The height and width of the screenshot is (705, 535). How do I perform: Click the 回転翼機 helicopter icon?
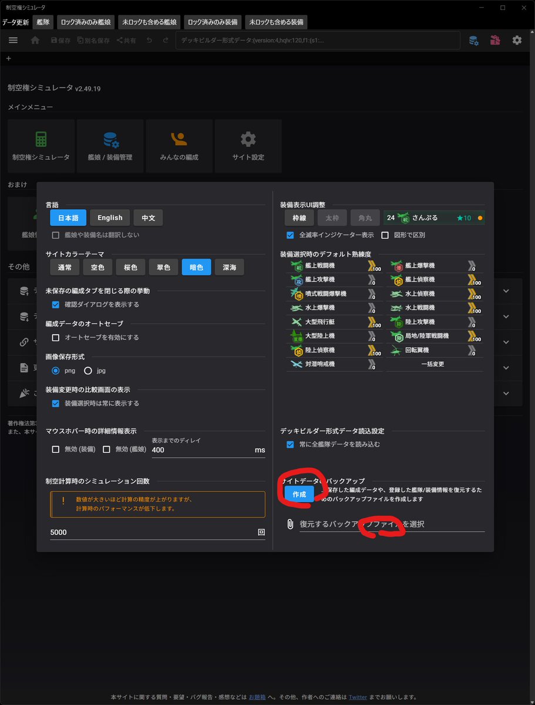396,350
